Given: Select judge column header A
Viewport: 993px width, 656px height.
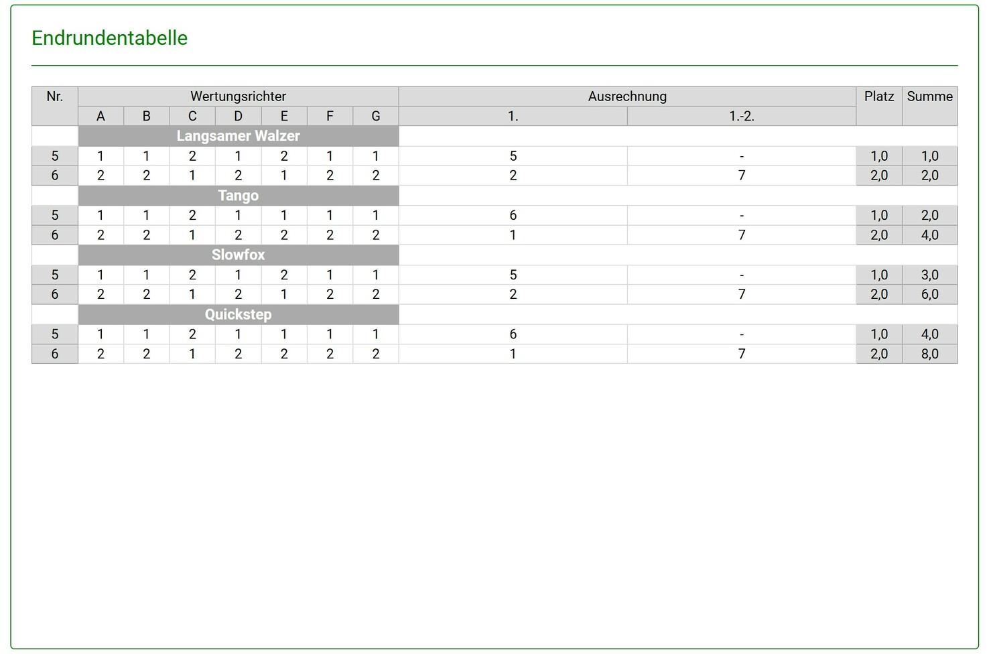Looking at the screenshot, I should (x=101, y=117).
